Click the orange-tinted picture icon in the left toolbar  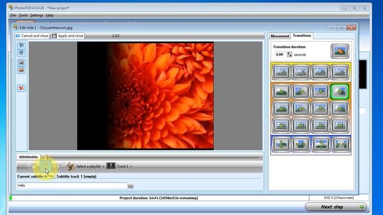22,70
